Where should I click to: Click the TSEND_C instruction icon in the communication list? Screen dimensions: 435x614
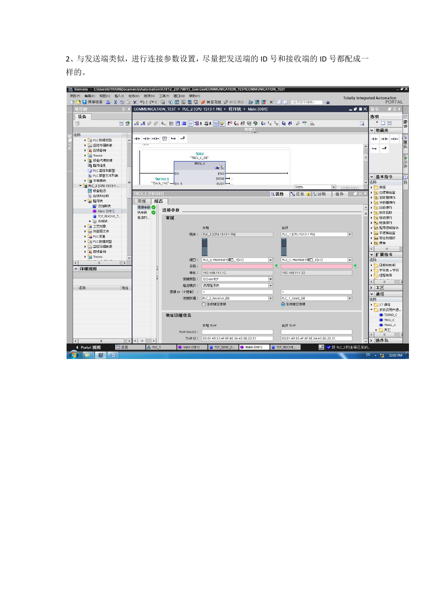click(x=381, y=314)
